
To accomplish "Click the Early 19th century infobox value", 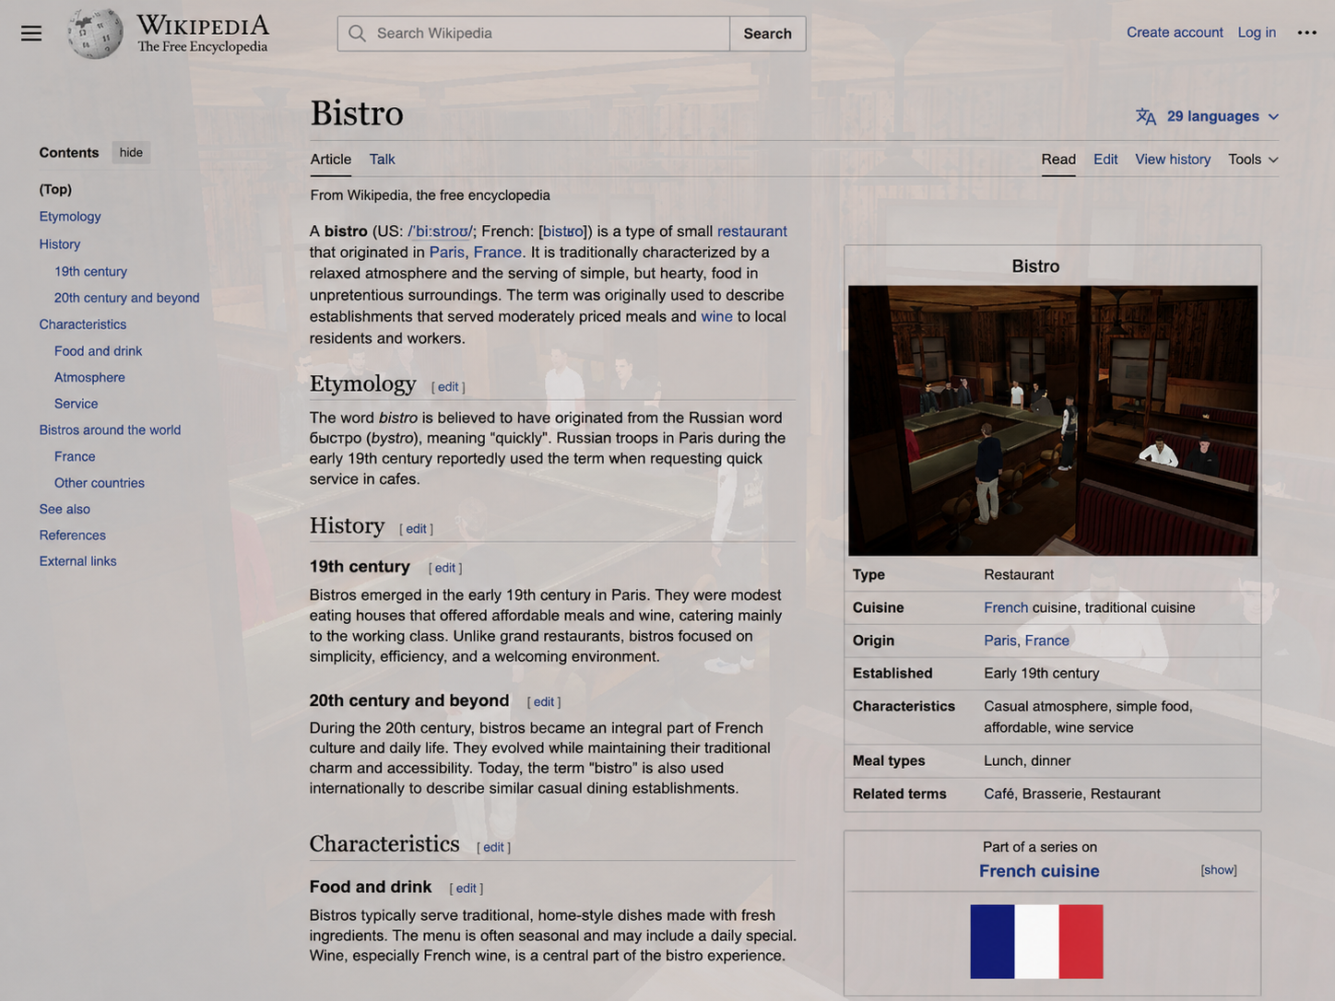I will 1042,673.
